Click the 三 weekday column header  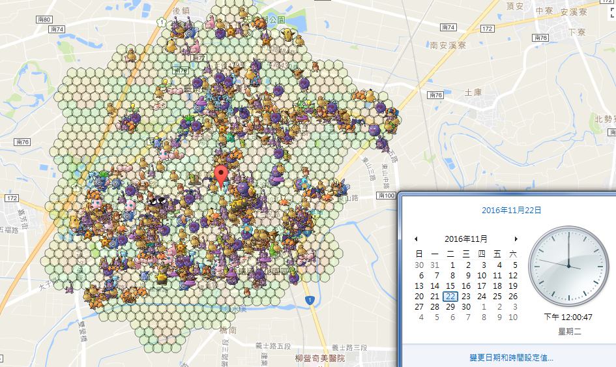coord(466,254)
